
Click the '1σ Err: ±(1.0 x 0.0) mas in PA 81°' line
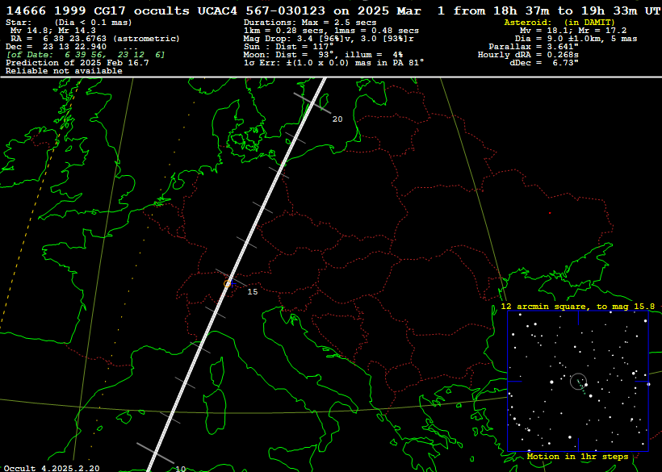[333, 63]
